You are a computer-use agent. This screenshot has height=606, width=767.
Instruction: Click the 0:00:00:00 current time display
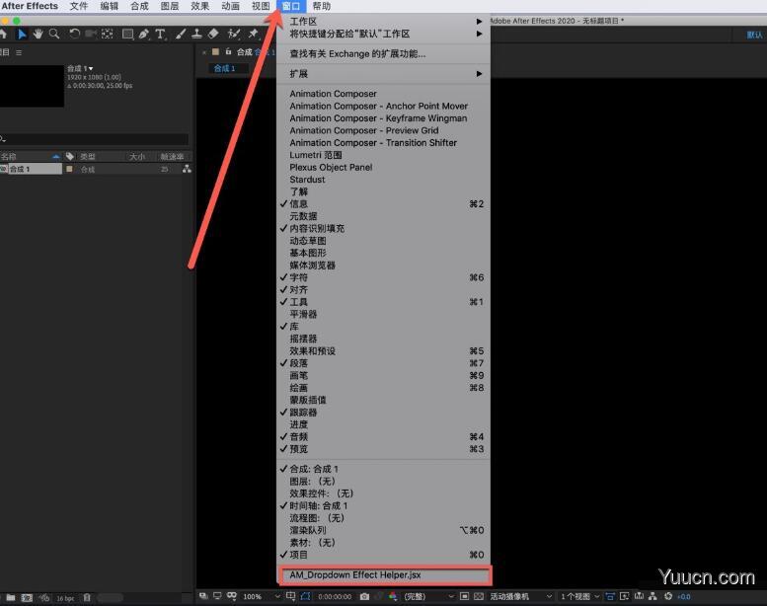pyautogui.click(x=335, y=597)
